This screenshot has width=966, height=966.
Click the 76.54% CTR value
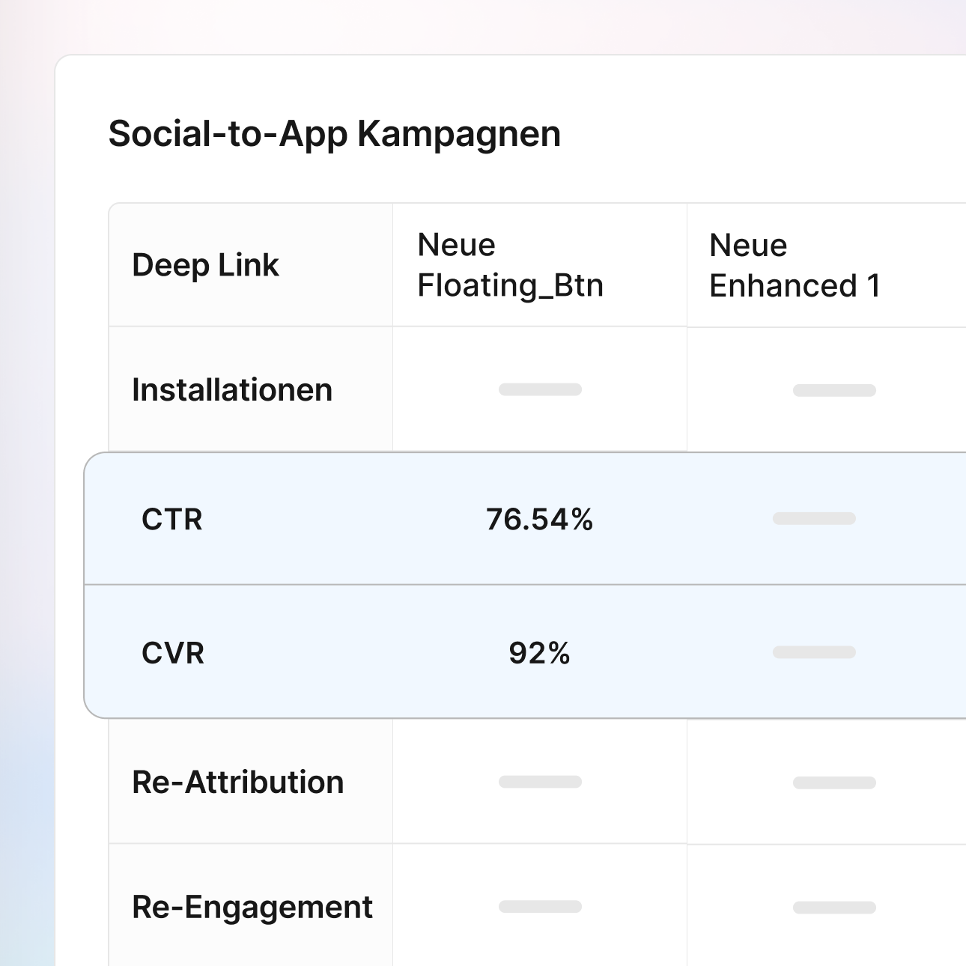(x=539, y=519)
